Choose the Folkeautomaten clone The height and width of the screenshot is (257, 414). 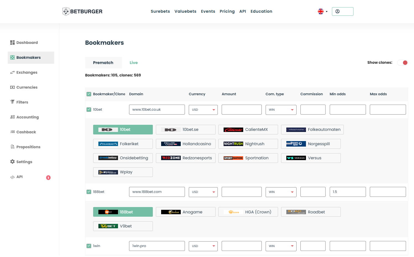click(x=312, y=129)
